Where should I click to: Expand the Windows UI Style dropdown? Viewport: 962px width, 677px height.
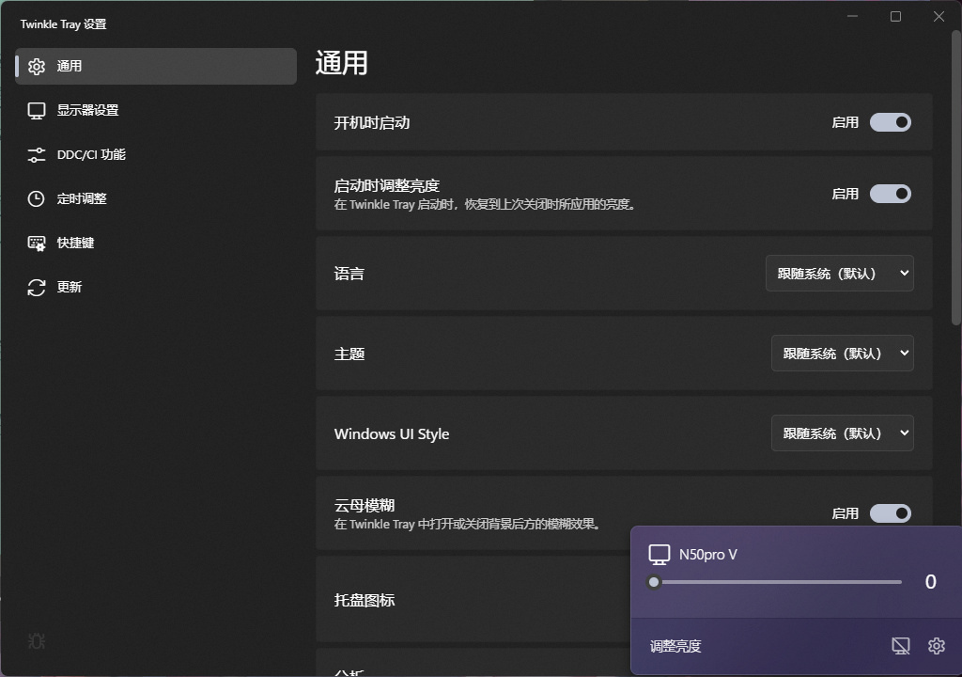click(843, 433)
